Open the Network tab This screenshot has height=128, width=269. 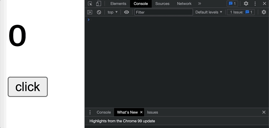point(184,3)
